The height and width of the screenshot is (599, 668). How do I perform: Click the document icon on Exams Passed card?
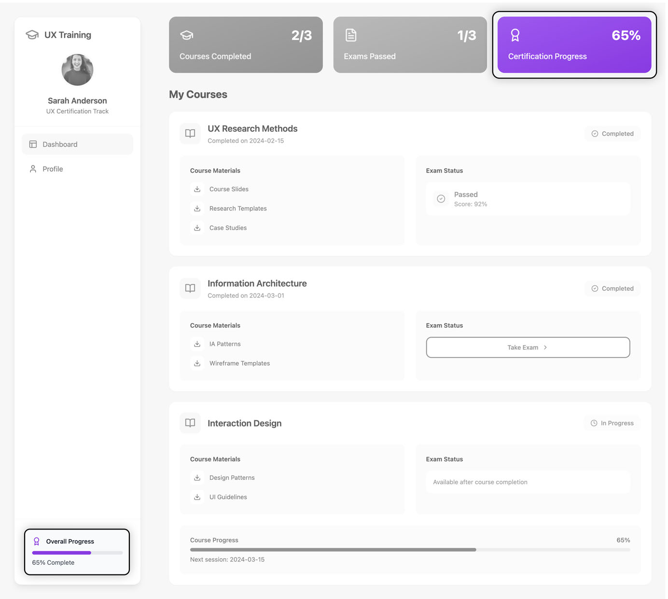pos(350,35)
